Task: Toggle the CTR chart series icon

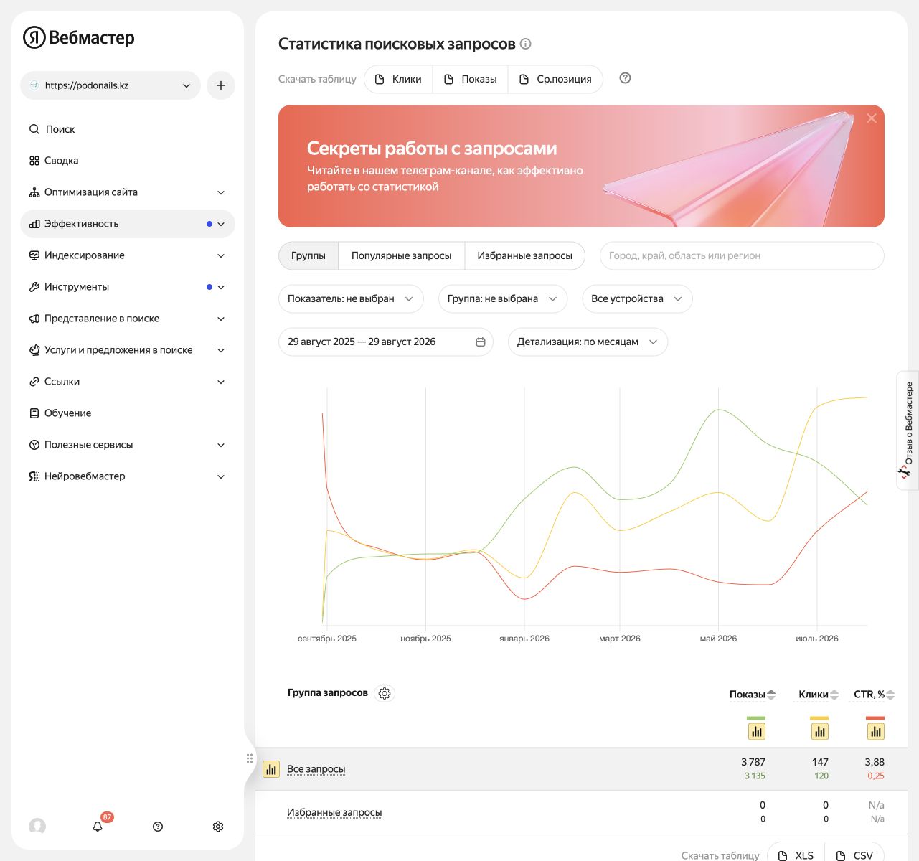Action: click(875, 731)
